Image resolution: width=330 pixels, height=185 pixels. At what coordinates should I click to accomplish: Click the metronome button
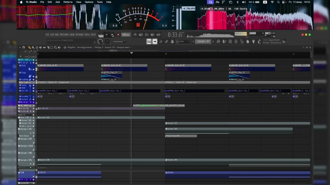(x=135, y=35)
